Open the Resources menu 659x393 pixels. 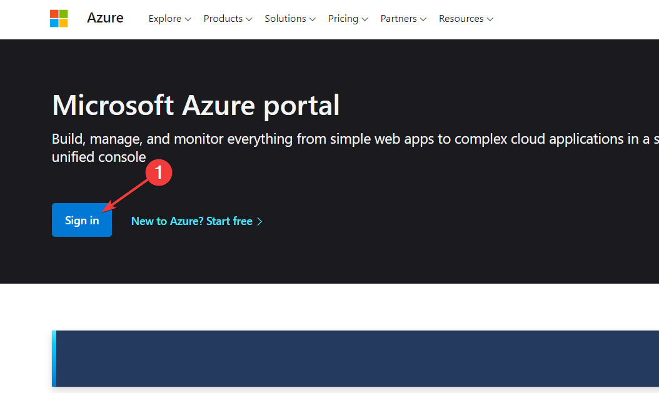[x=466, y=19]
